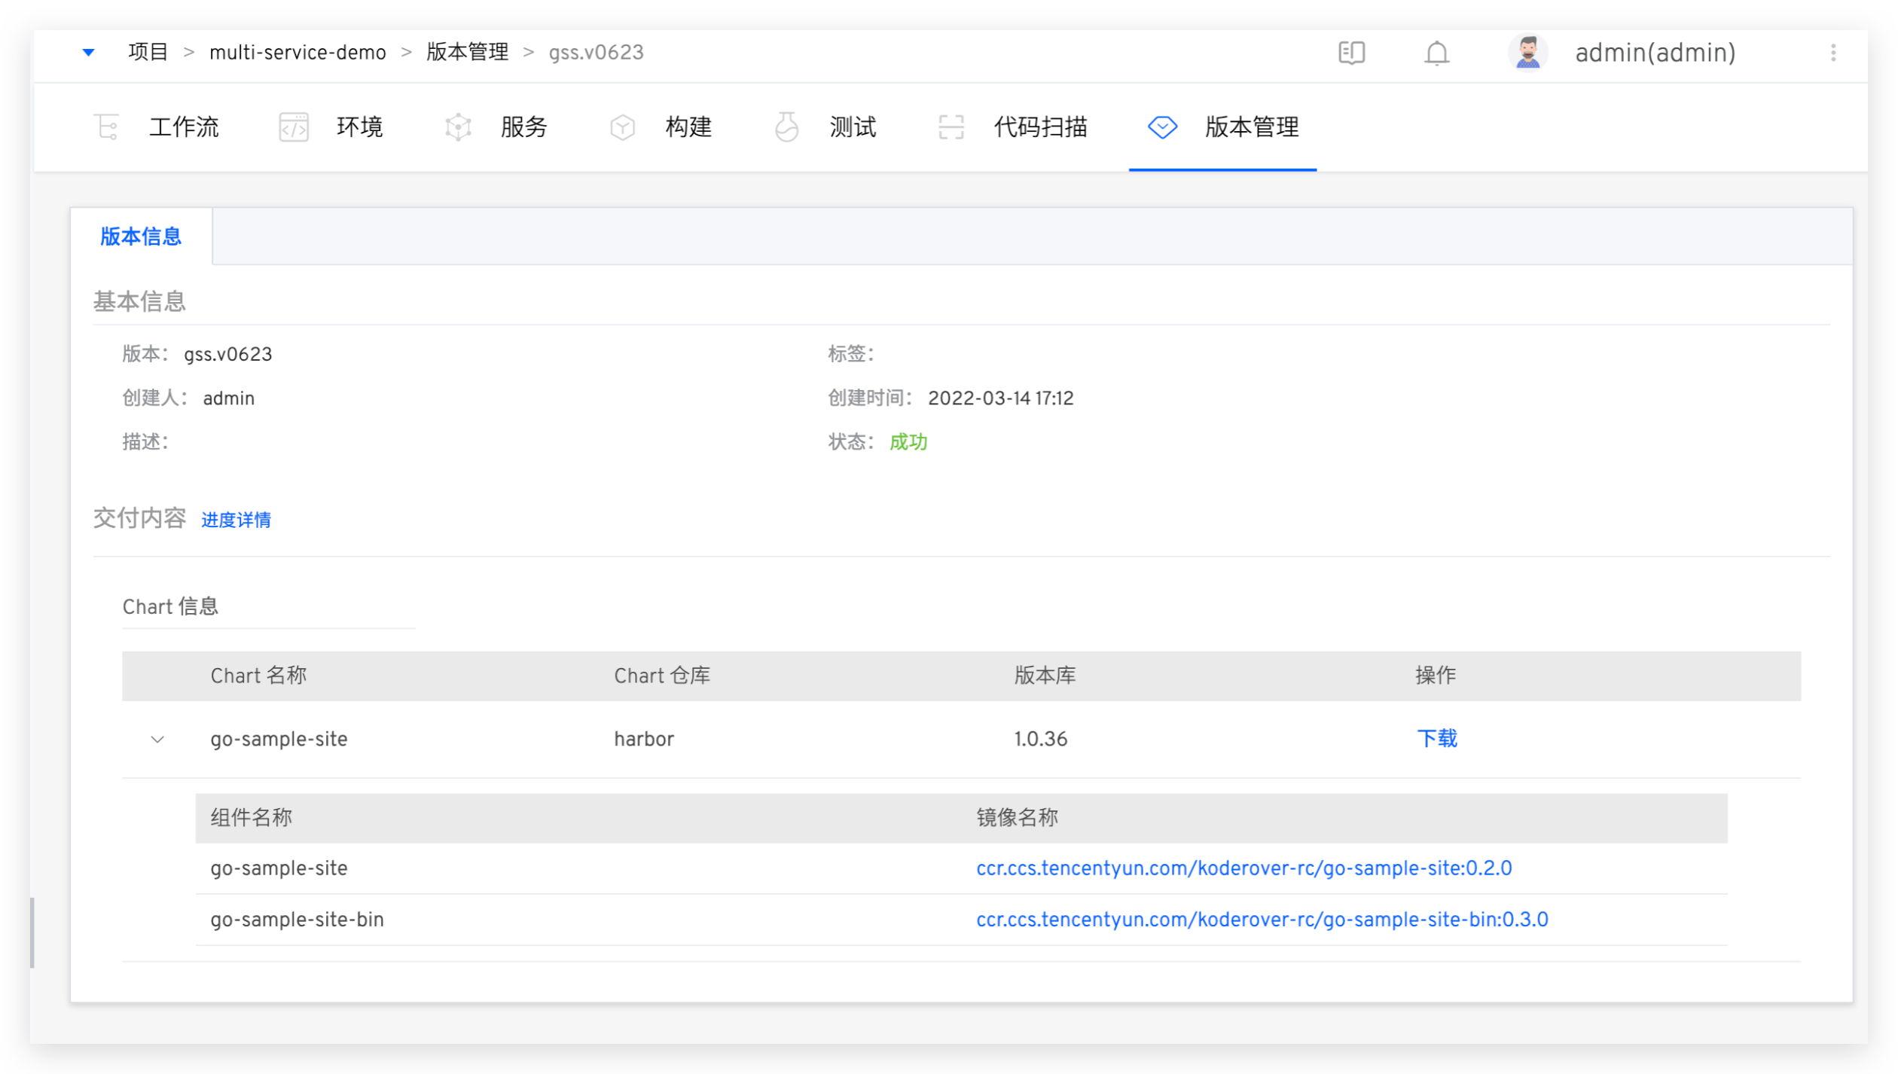Click the environment code-window icon
The height and width of the screenshot is (1074, 1898).
coord(294,127)
